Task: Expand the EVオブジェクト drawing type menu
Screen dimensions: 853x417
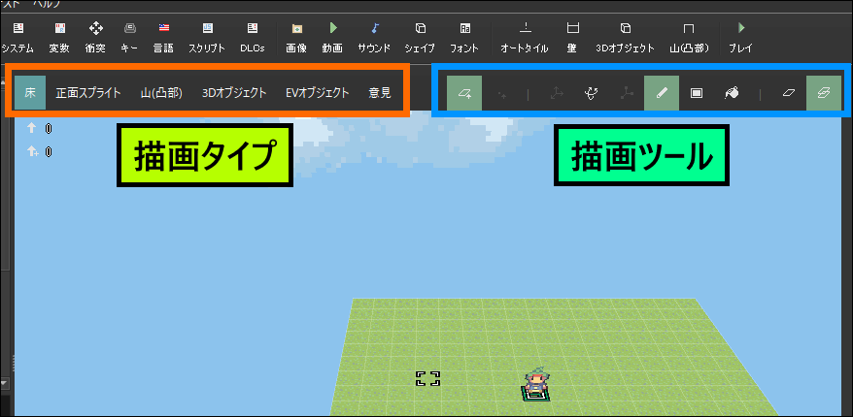Action: click(x=318, y=93)
